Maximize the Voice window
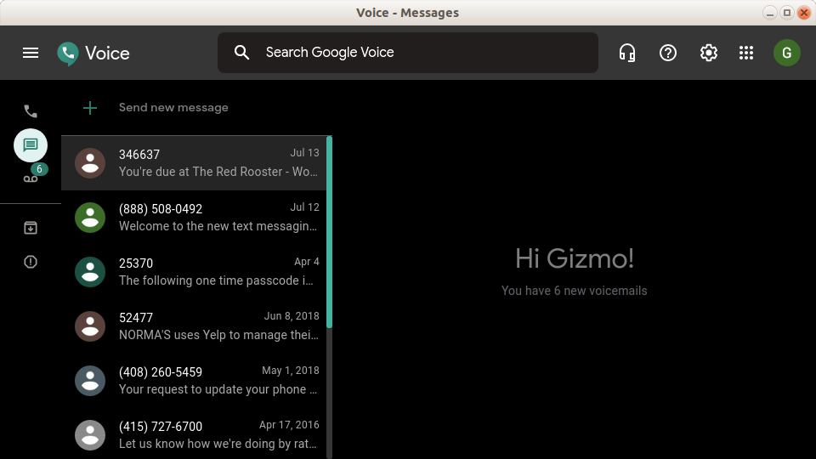Image resolution: width=816 pixels, height=459 pixels. click(x=787, y=13)
